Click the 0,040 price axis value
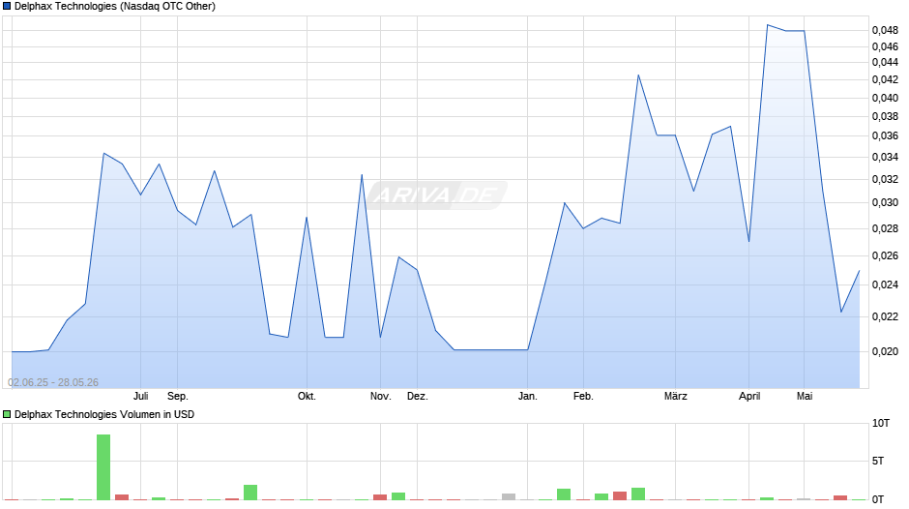The image size is (909, 509). 885,98
